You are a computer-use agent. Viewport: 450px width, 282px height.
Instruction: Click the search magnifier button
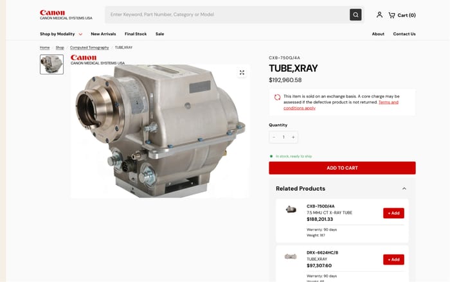[x=355, y=15]
